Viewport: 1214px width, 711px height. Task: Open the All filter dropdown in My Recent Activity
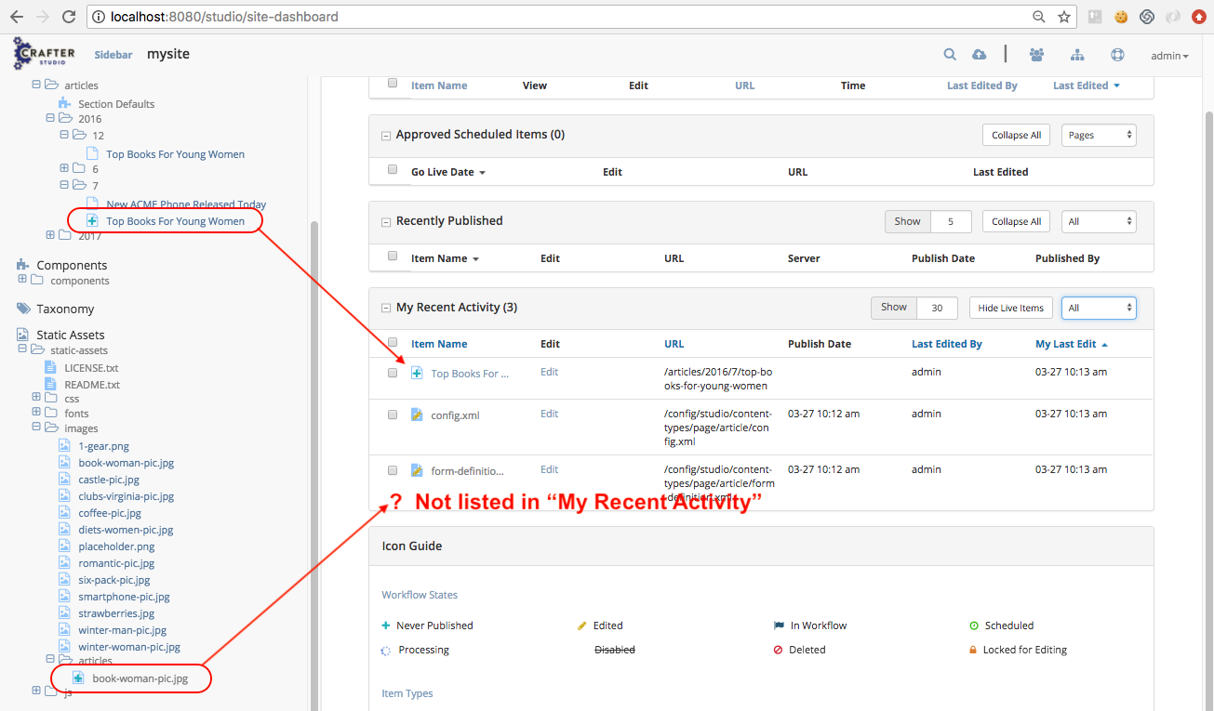(x=1099, y=308)
